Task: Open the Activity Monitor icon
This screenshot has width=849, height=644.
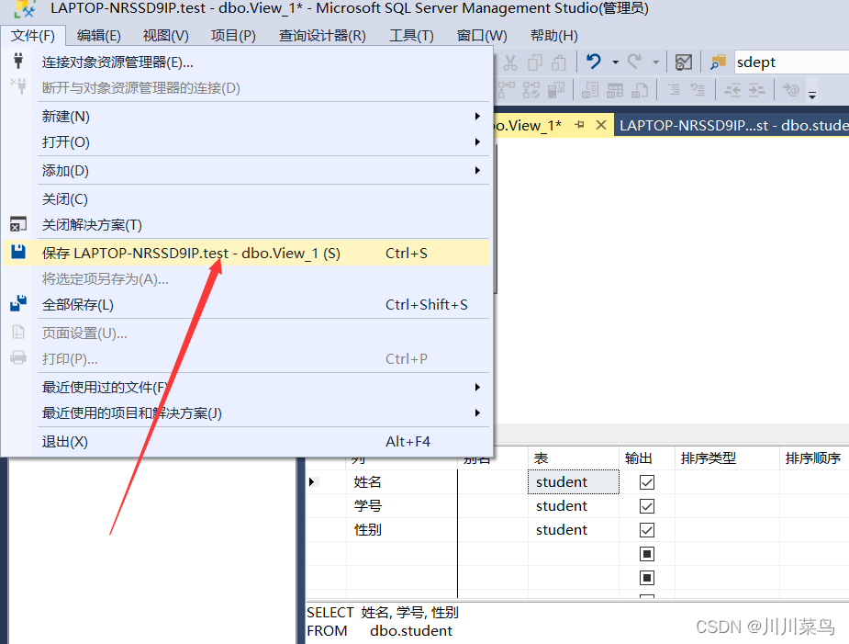Action: tap(683, 62)
